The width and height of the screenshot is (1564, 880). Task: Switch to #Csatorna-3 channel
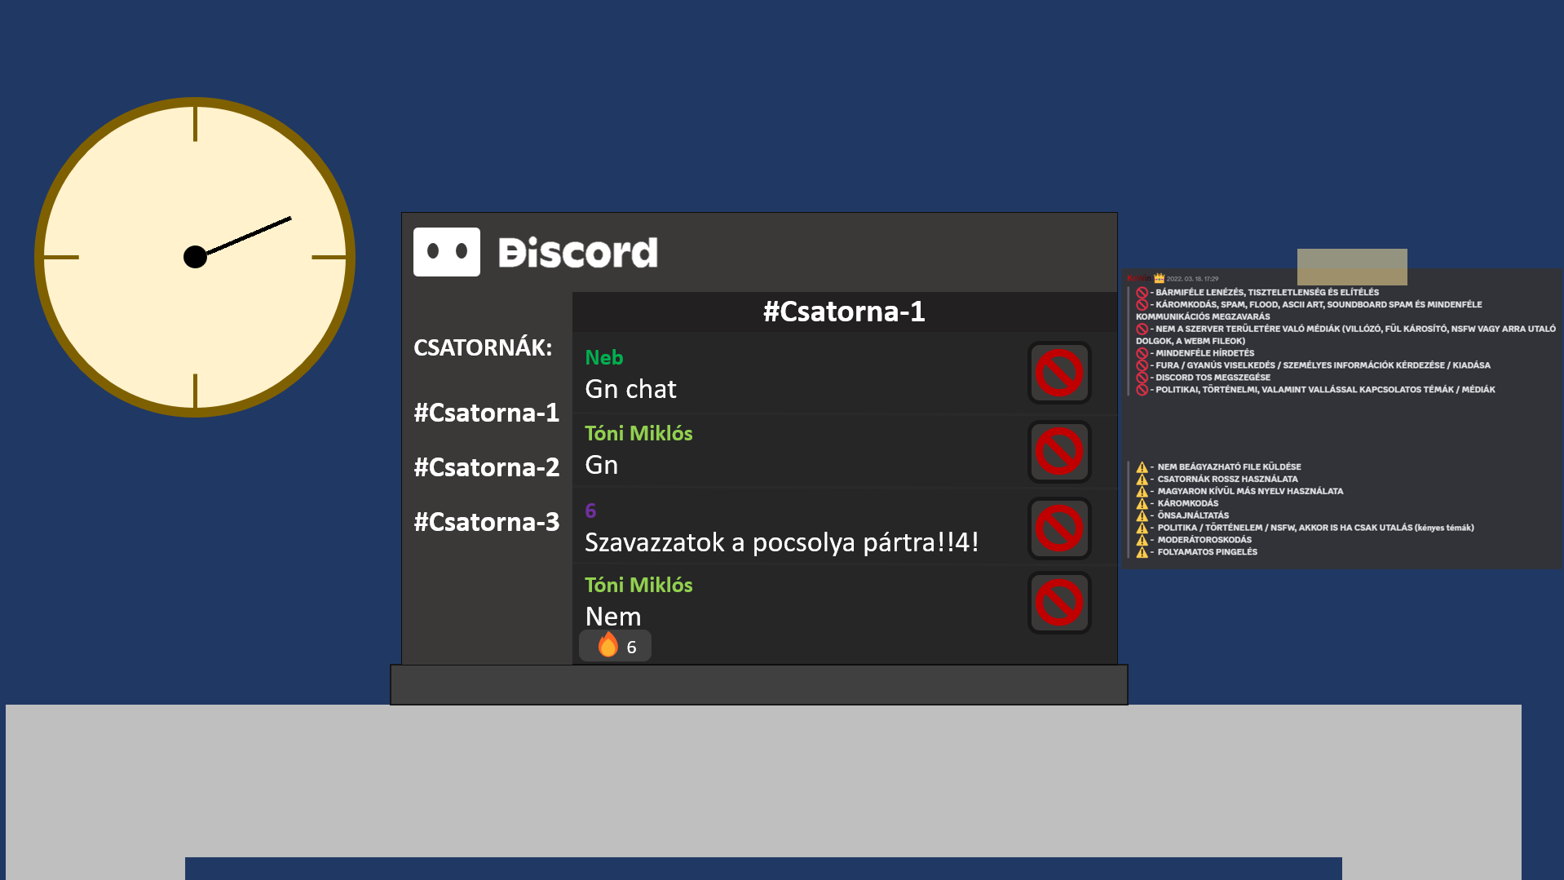[x=487, y=522]
